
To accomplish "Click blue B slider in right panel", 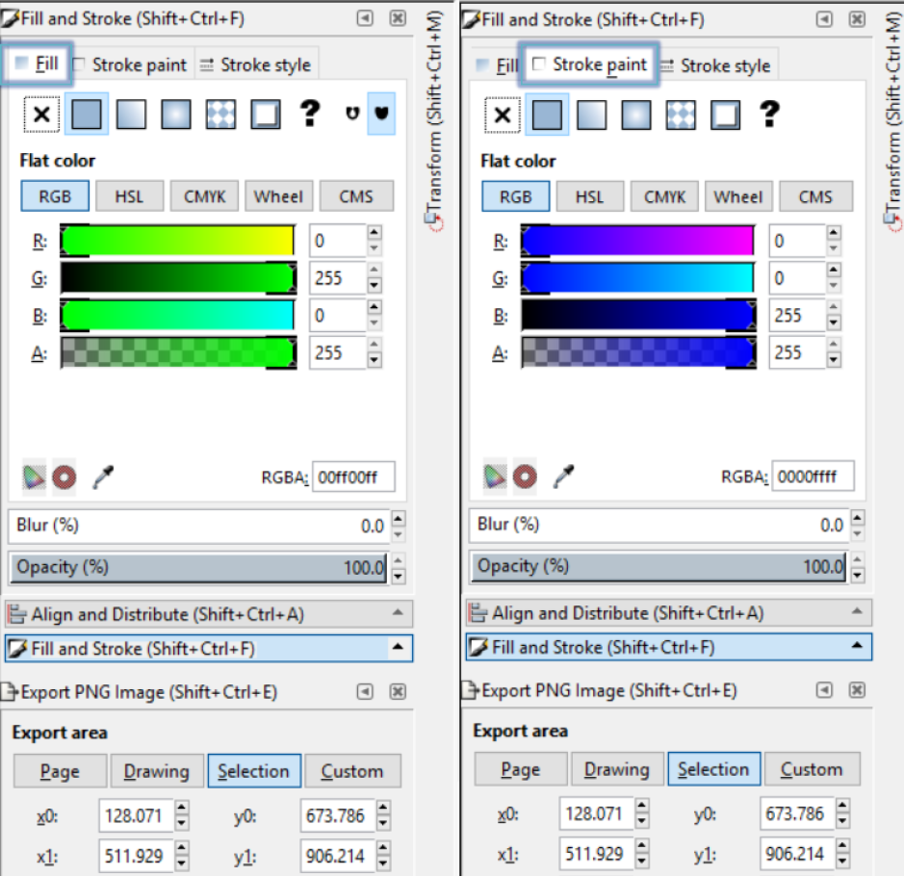I will coord(638,315).
